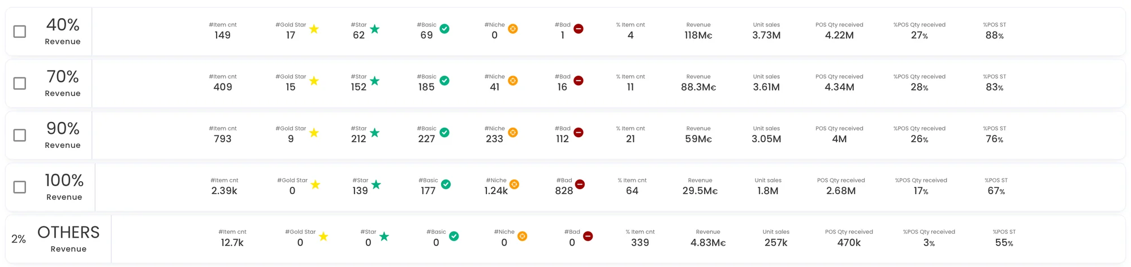Click the Basic checkmark icon in 90% row
Viewport: 1131px width, 267px height.
[444, 133]
